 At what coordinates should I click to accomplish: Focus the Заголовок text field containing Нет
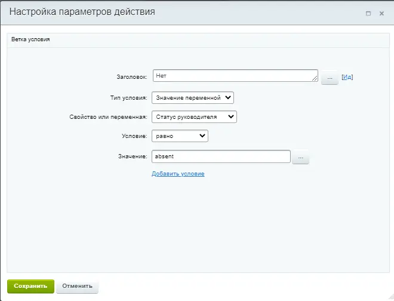[235, 76]
